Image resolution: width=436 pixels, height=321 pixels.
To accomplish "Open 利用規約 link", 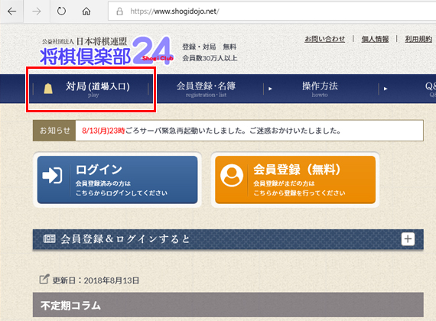I will 418,39.
